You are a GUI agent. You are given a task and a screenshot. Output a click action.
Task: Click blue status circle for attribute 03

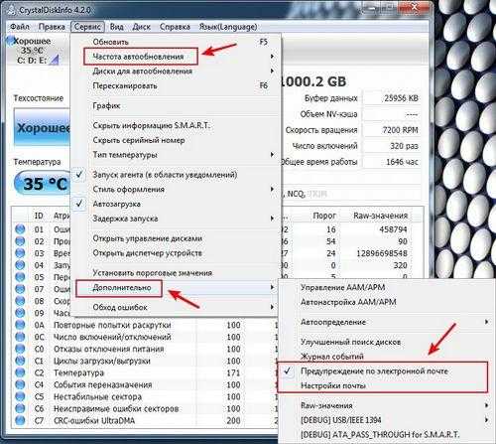coord(20,253)
